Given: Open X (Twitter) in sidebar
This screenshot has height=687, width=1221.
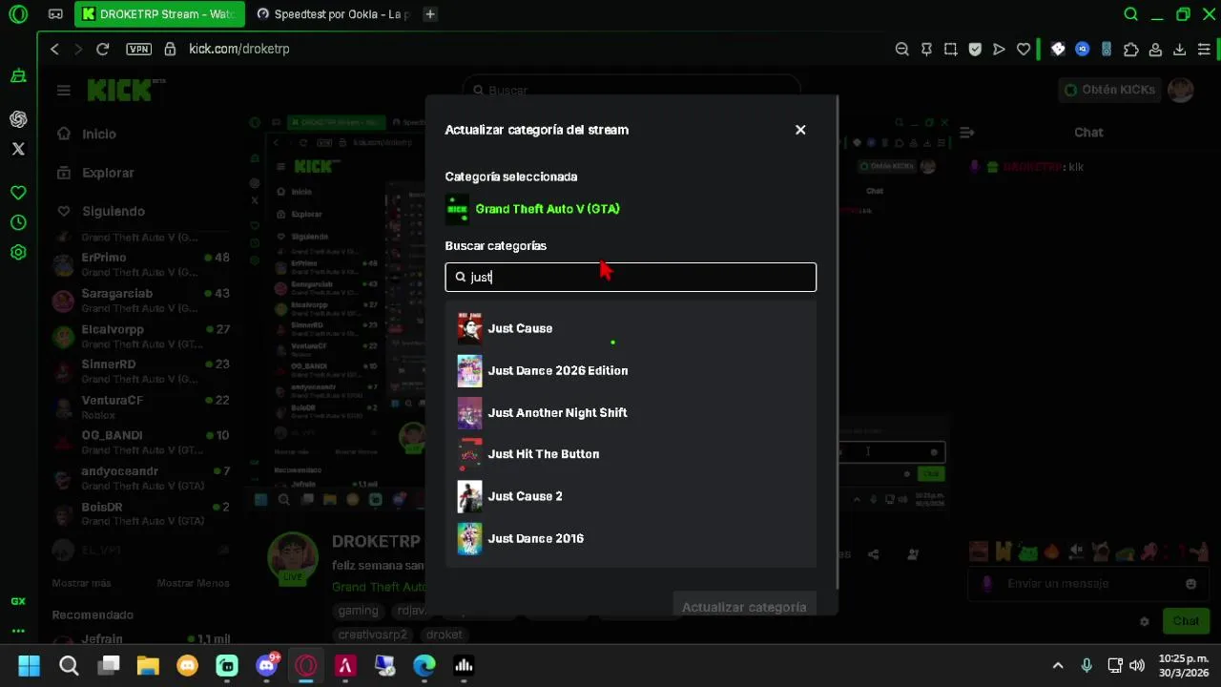Looking at the screenshot, I should (x=18, y=149).
